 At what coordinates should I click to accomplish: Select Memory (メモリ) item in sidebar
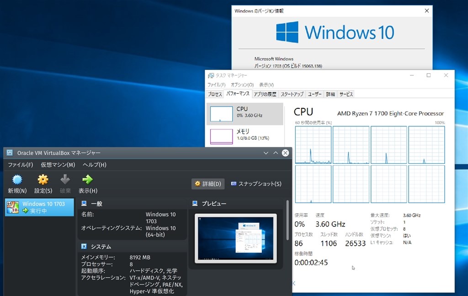coord(245,136)
